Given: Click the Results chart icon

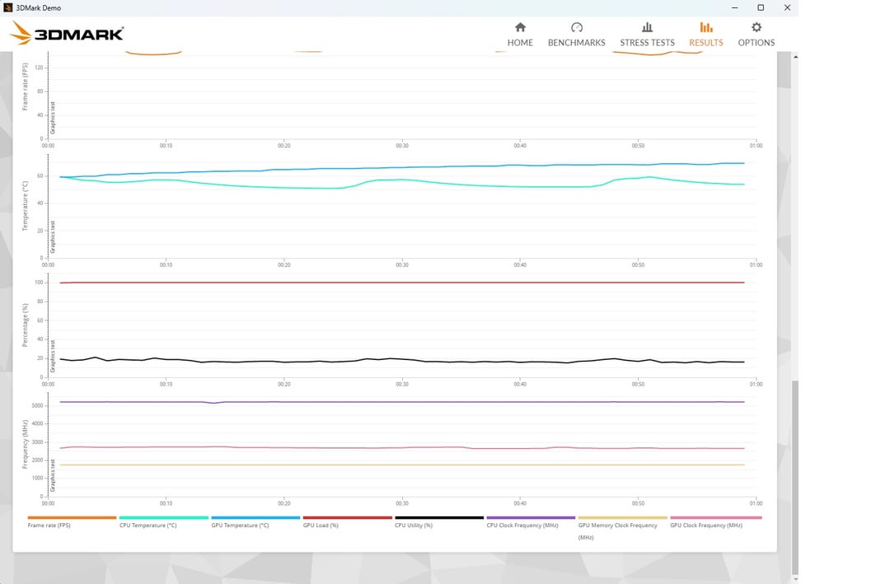Looking at the screenshot, I should pyautogui.click(x=706, y=27).
